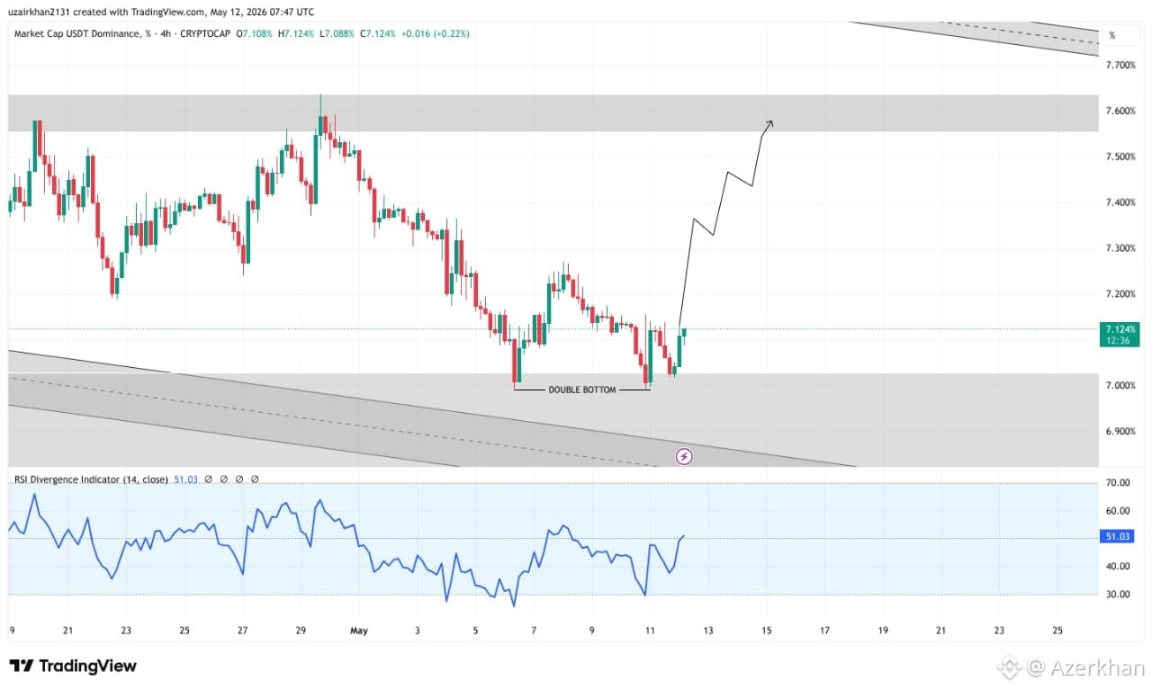The height and width of the screenshot is (690, 1152).
Task: Click the 6.900% price scale label
Action: (1120, 432)
